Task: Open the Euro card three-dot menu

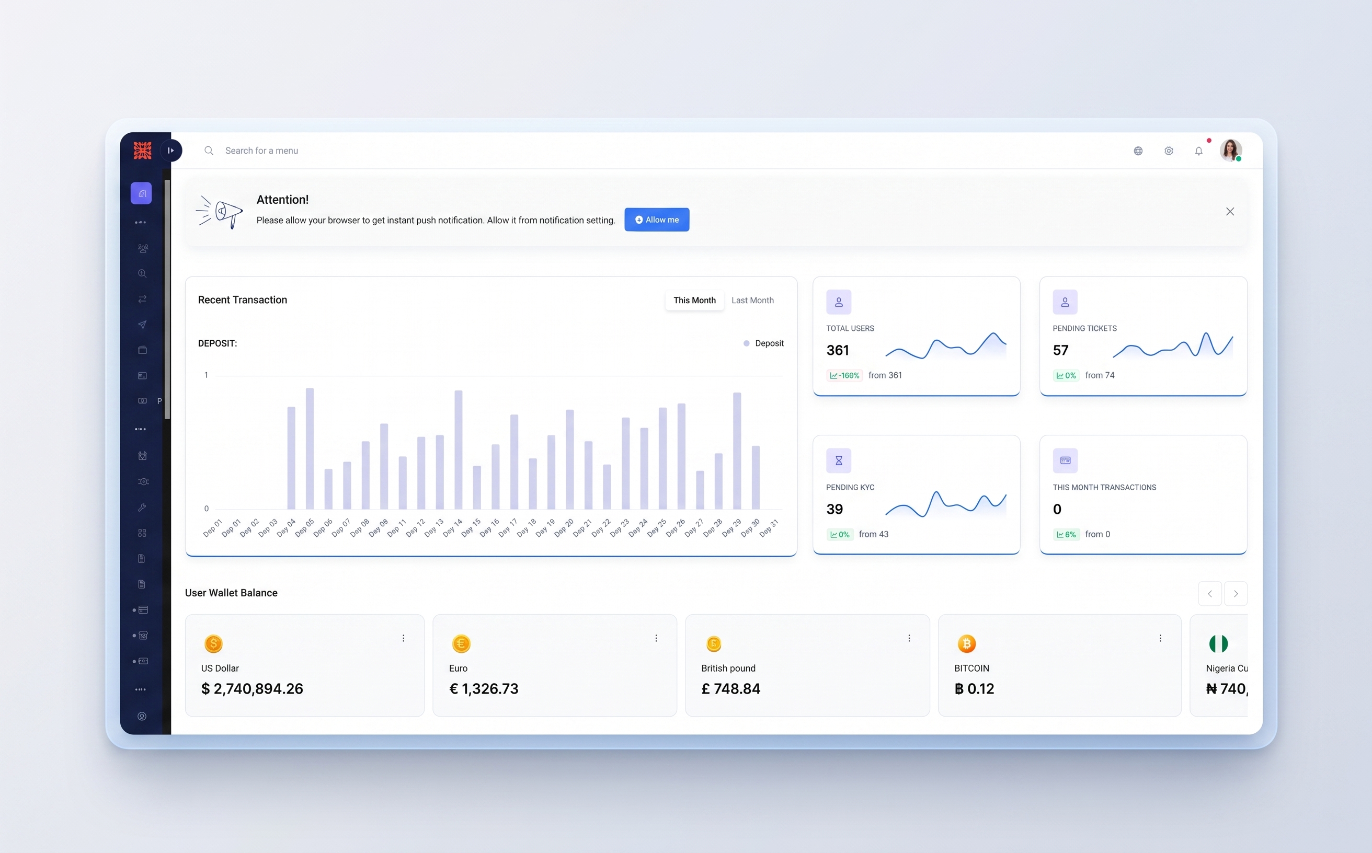Action: pyautogui.click(x=656, y=638)
